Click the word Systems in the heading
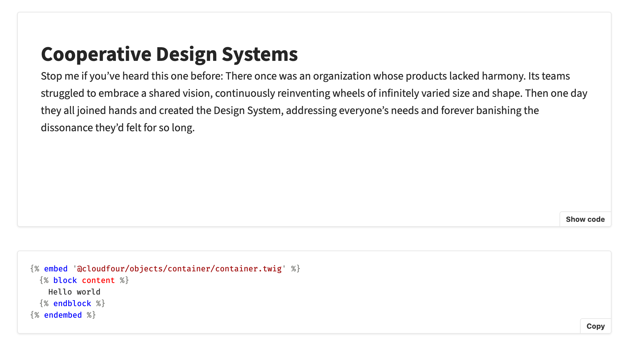This screenshot has width=624, height=345. (x=259, y=54)
